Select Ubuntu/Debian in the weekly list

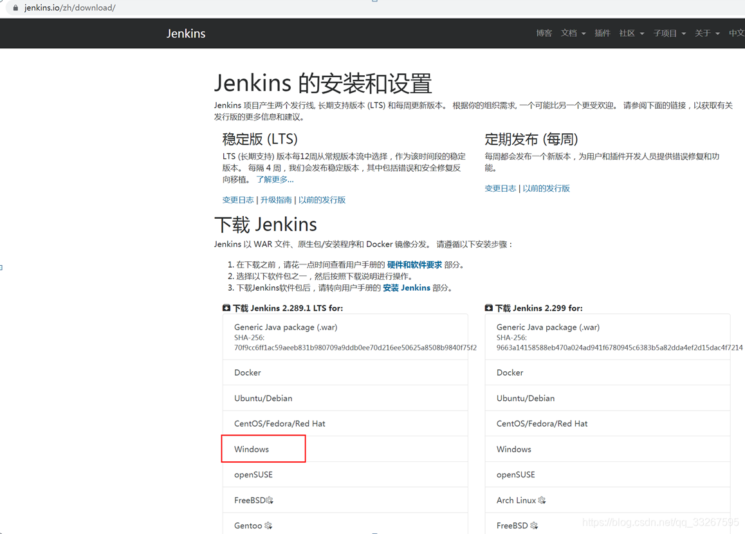pyautogui.click(x=608, y=398)
